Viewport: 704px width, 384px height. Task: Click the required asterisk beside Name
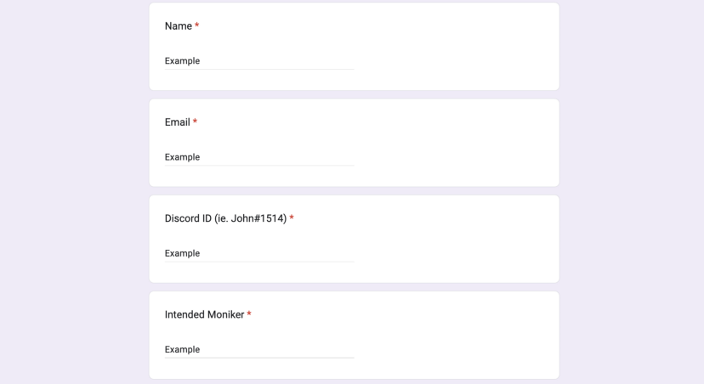point(197,26)
